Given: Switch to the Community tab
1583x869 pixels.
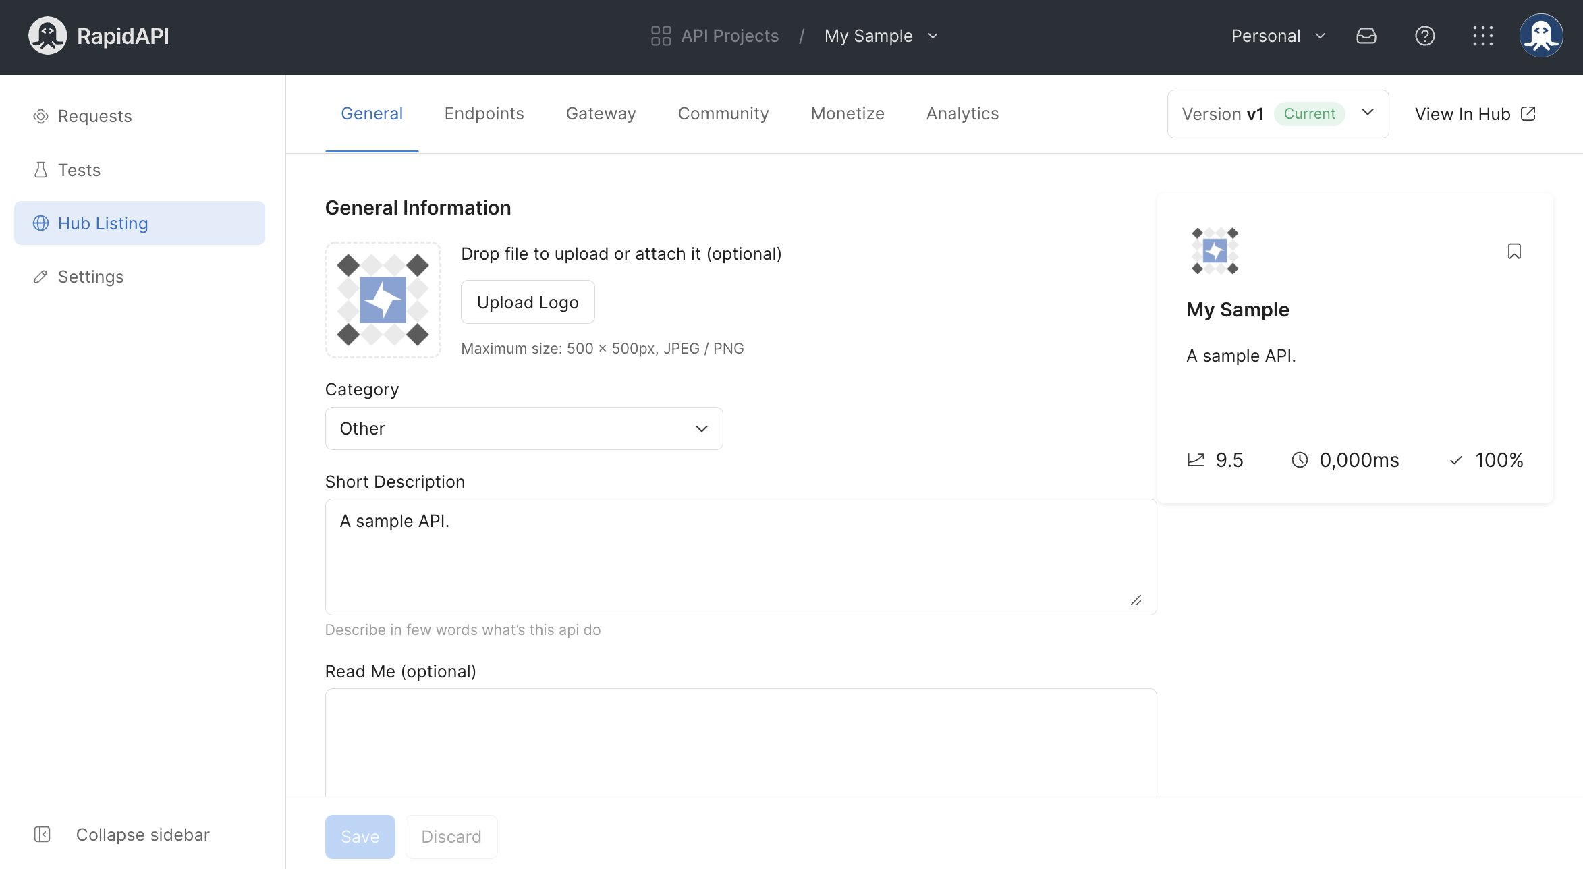Looking at the screenshot, I should tap(723, 113).
